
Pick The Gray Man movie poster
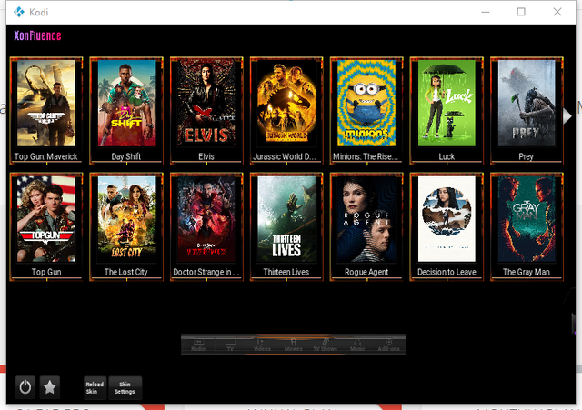pos(527,226)
